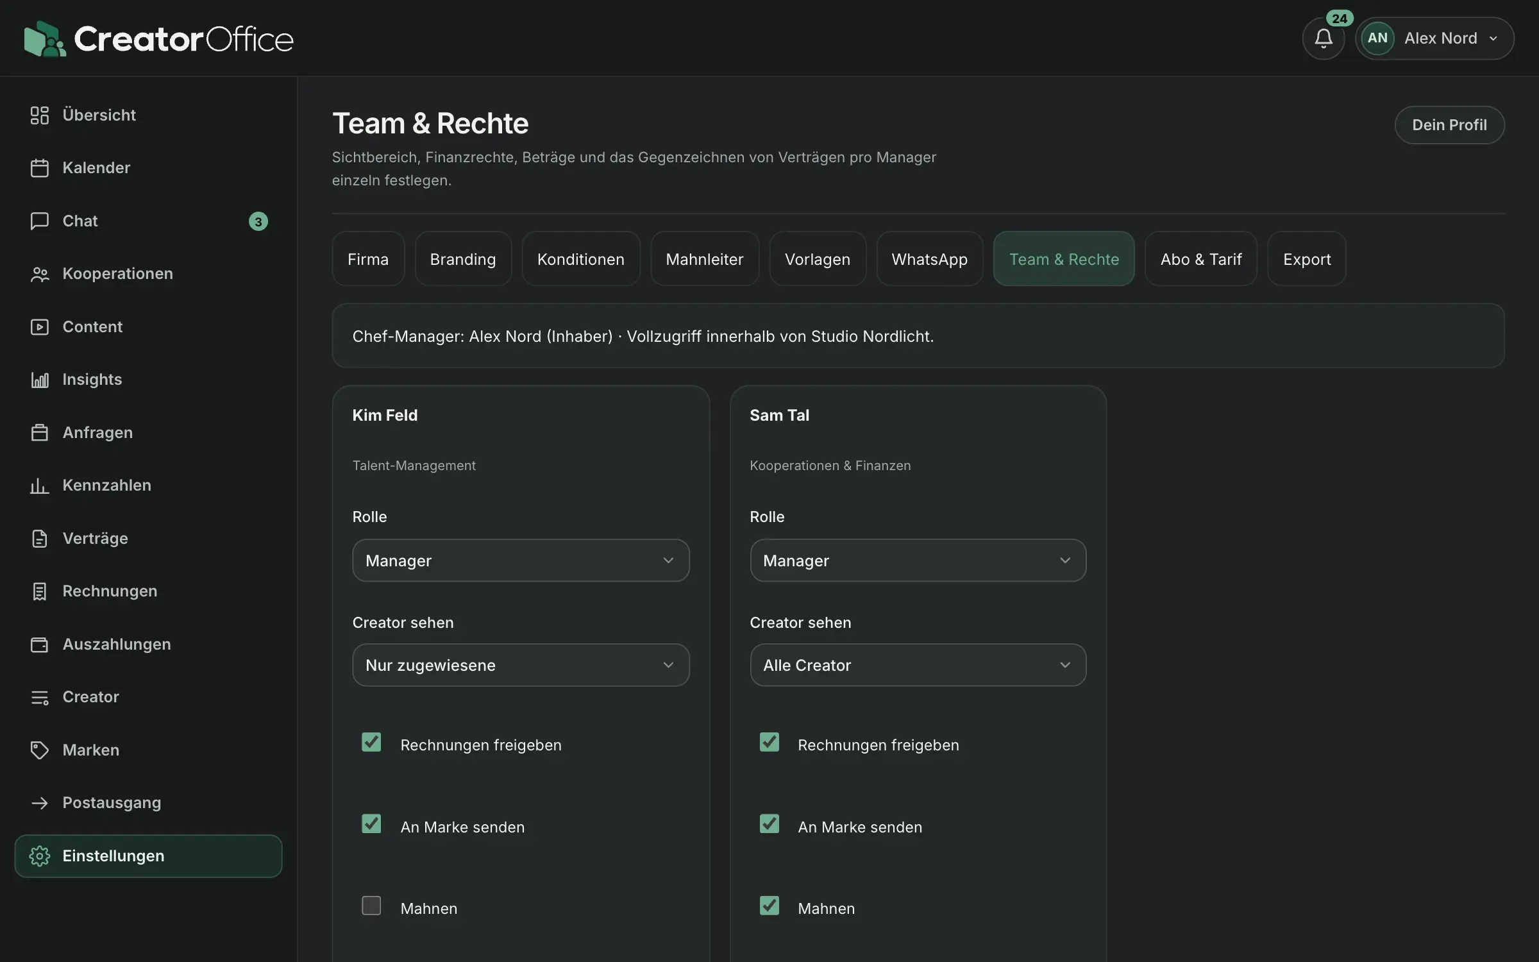Open the Export tab
This screenshot has height=962, width=1539.
[1307, 259]
